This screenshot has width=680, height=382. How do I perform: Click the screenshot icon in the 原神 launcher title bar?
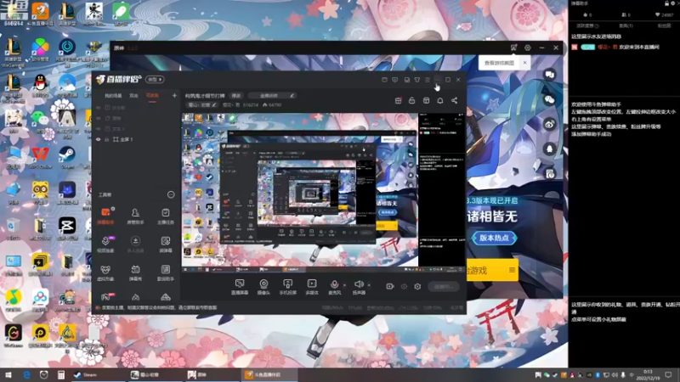(x=513, y=48)
